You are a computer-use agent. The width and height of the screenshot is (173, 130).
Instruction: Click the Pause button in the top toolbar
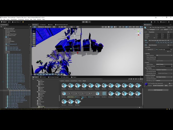(86, 22)
